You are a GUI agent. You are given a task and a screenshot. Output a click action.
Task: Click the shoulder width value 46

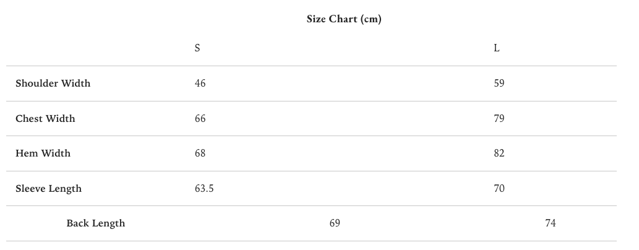pos(200,84)
